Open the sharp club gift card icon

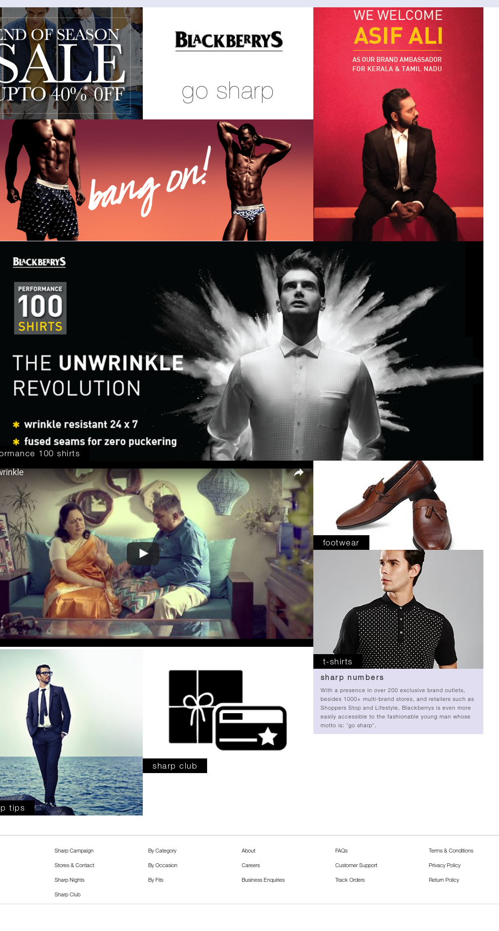click(228, 710)
